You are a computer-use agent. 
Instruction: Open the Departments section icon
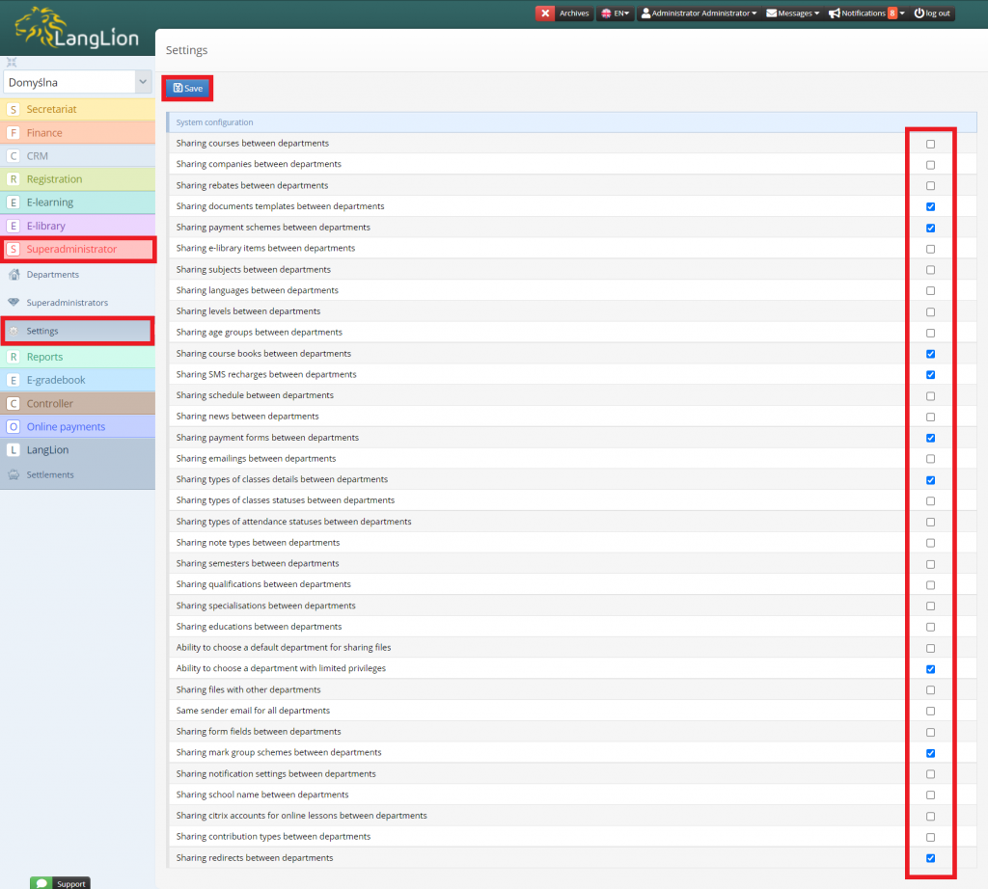pyautogui.click(x=14, y=275)
